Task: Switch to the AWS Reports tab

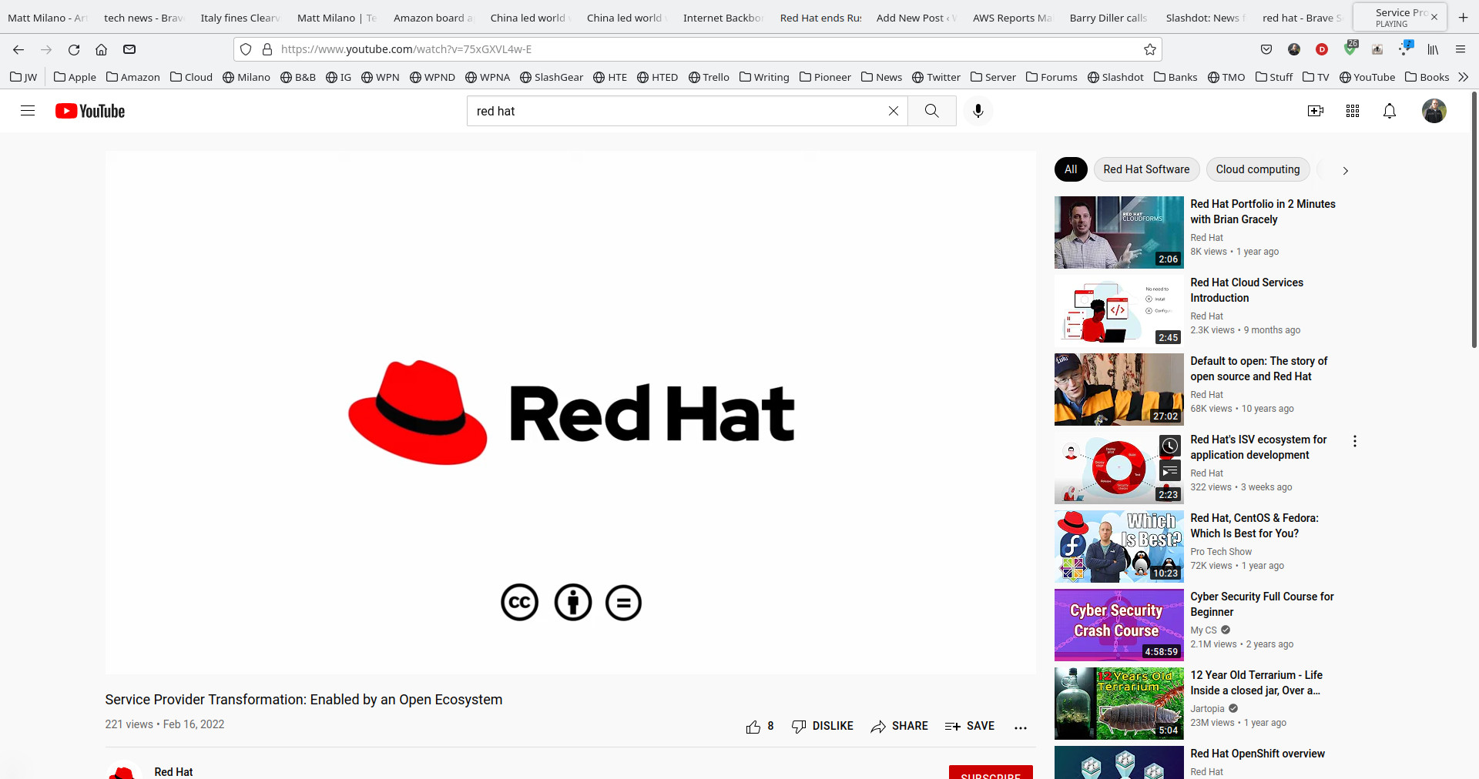Action: (x=1013, y=18)
